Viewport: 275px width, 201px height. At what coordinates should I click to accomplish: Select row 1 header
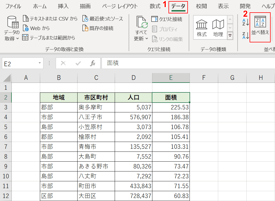click(6, 88)
